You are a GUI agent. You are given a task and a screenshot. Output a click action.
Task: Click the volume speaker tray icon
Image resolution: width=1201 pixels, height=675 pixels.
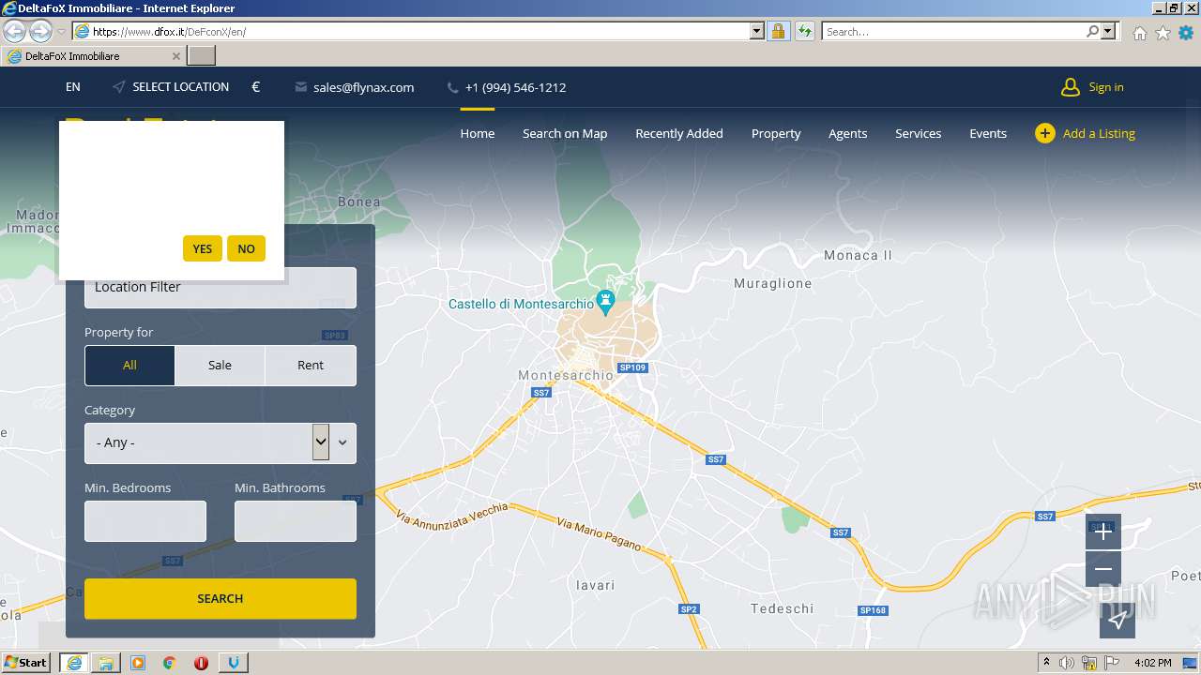[1067, 663]
